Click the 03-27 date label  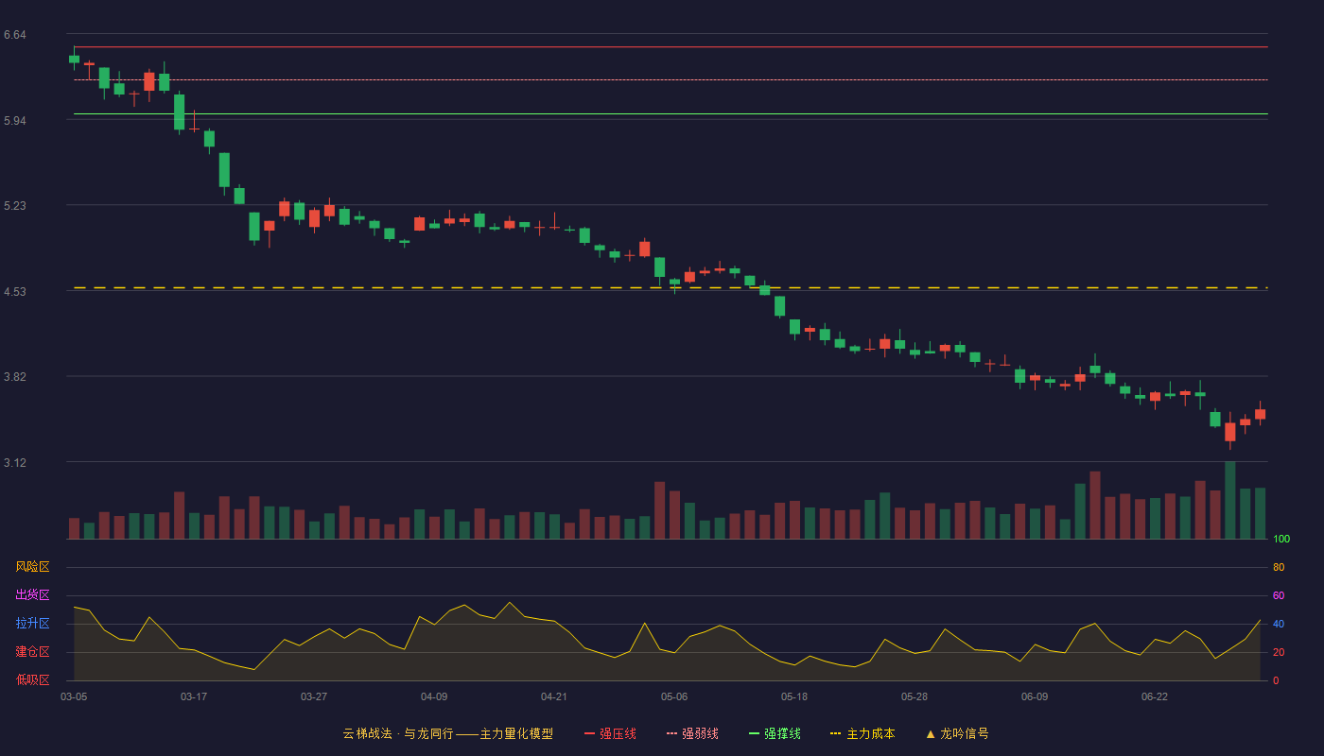tap(314, 696)
